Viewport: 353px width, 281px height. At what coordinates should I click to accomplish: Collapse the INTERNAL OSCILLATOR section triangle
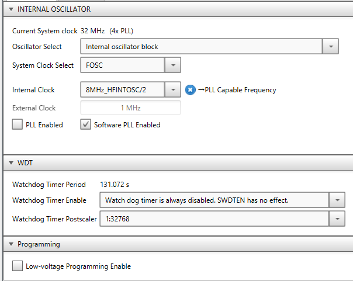(x=11, y=9)
